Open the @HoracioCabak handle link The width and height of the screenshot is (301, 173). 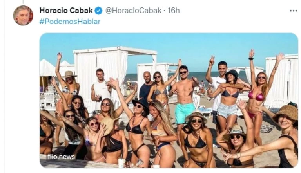click(x=133, y=11)
